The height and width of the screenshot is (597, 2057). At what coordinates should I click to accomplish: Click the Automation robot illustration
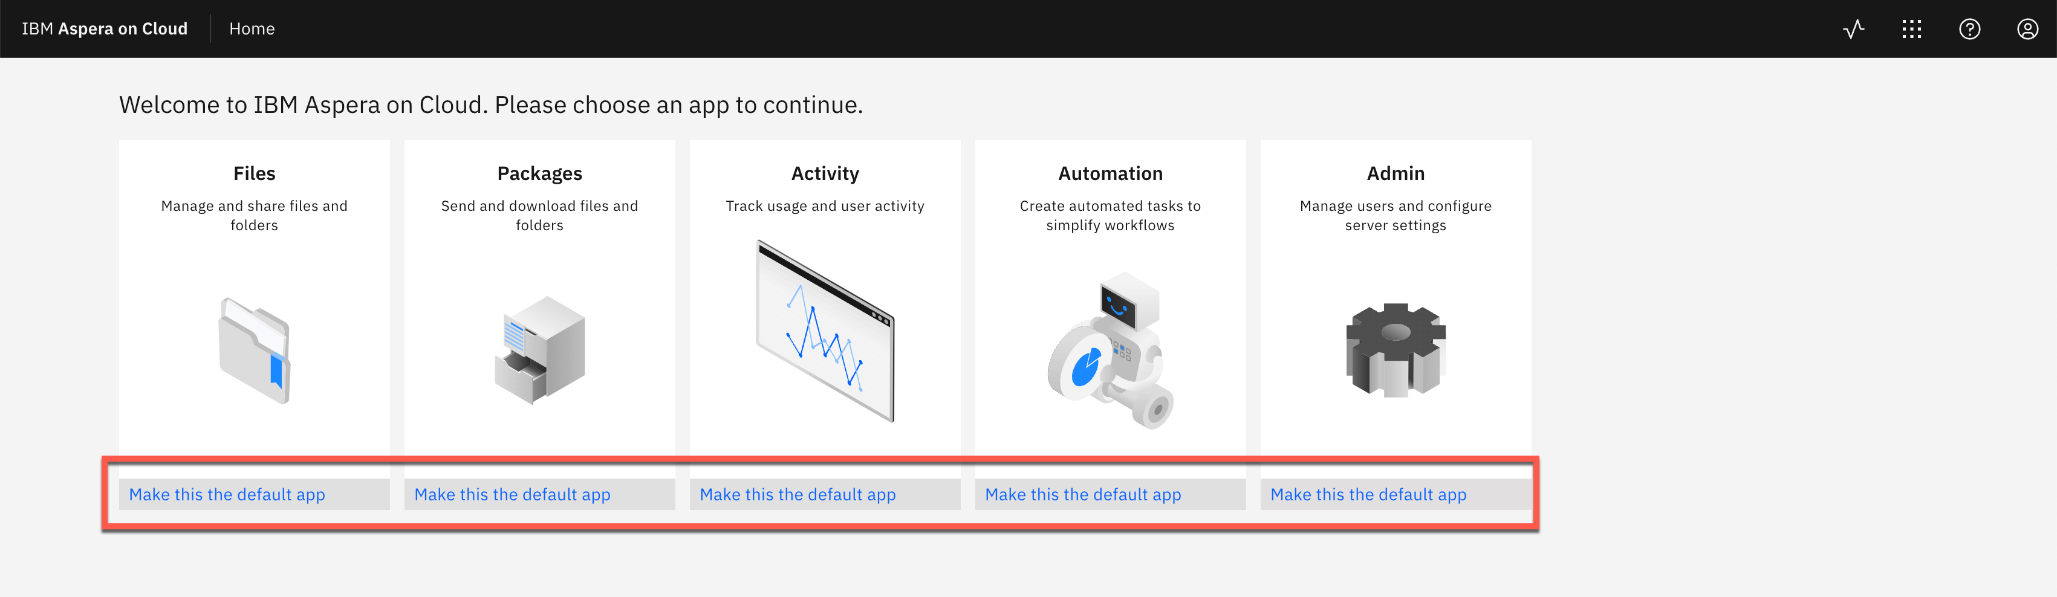point(1110,350)
